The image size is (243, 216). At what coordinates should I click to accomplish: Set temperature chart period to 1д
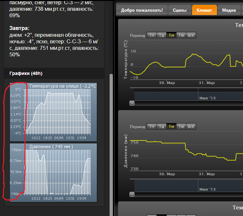click(161, 35)
